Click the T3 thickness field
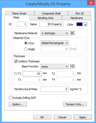Screen dimensions: 96x123 pos(32,80)
